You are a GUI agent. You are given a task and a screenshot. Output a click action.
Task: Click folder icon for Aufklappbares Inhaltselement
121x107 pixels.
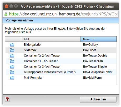pyautogui.click(x=12, y=72)
